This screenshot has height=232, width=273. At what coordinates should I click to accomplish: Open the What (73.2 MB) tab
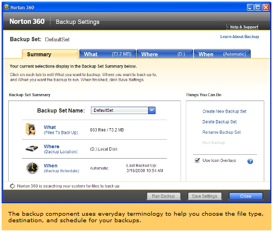108,54
